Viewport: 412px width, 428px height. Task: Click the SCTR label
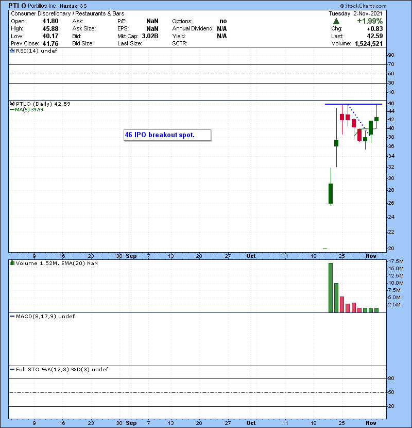[180, 43]
